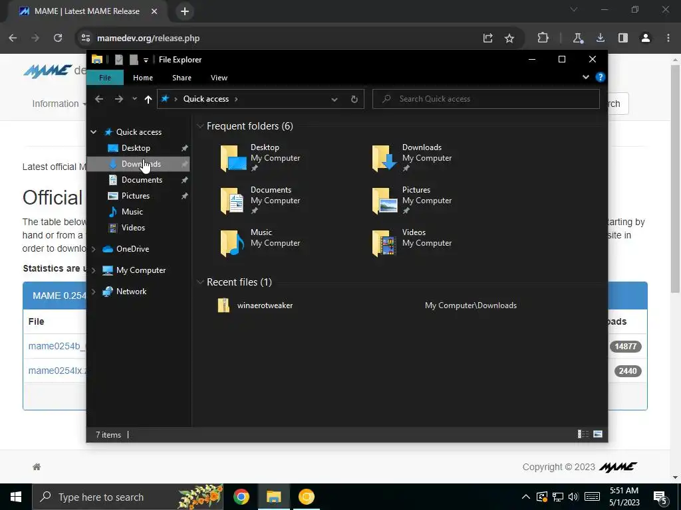Viewport: 681px width, 510px height.
Task: Toggle Chrome side panel
Action: (x=622, y=38)
